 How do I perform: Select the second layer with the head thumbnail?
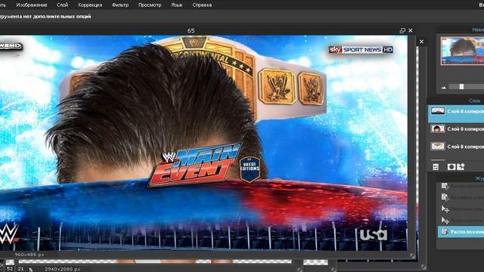click(x=456, y=129)
